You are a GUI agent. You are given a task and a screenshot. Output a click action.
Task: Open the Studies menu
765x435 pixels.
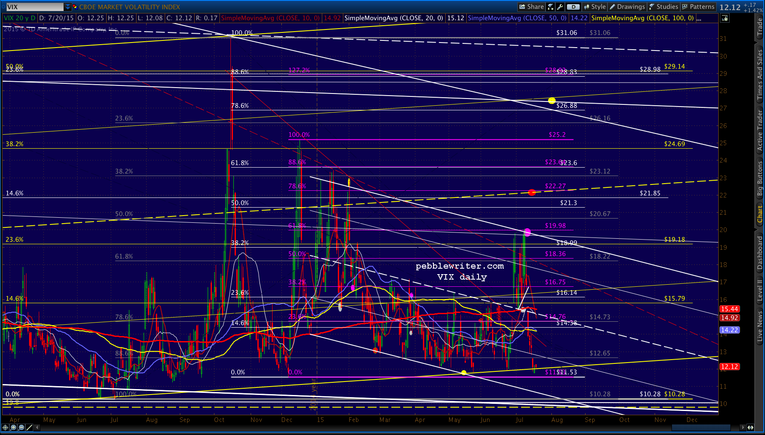pos(663,7)
